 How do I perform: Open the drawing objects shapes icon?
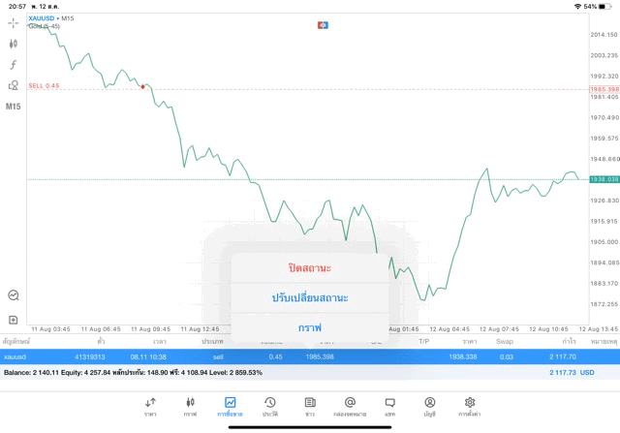14,85
